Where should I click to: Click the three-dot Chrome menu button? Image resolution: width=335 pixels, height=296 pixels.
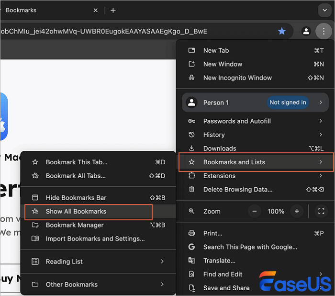pos(324,31)
